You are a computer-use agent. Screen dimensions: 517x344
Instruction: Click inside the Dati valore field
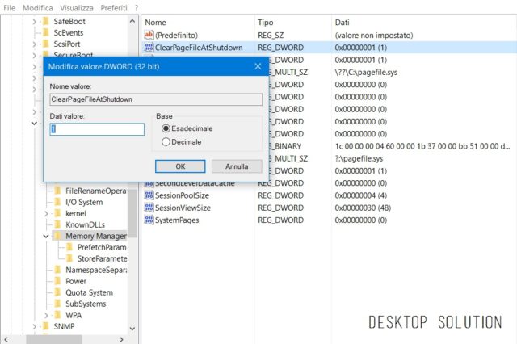(x=97, y=129)
